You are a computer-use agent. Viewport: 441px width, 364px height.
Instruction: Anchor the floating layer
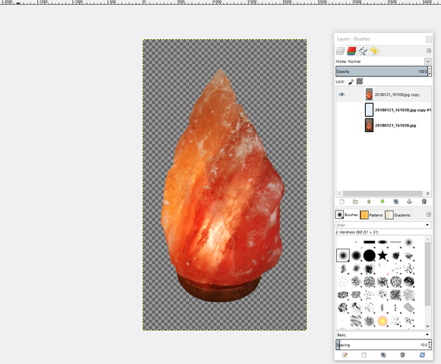click(409, 202)
